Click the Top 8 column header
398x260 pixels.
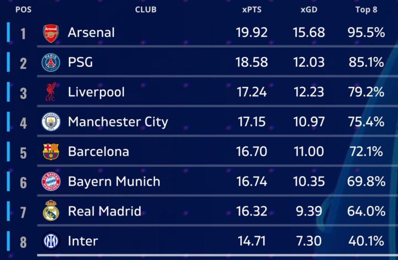[x=366, y=10]
